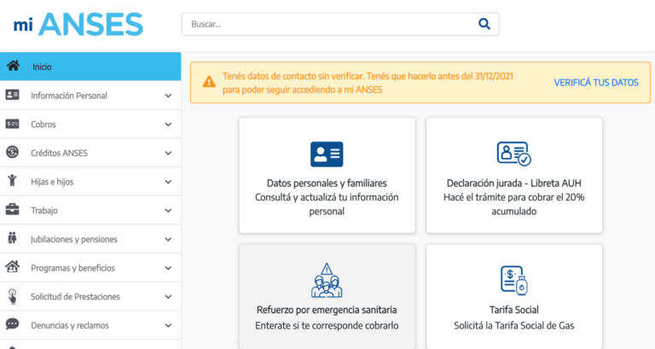The image size is (655, 349).
Task: Expand Solicitud de Prestaciones chevron
Action: [x=168, y=297]
